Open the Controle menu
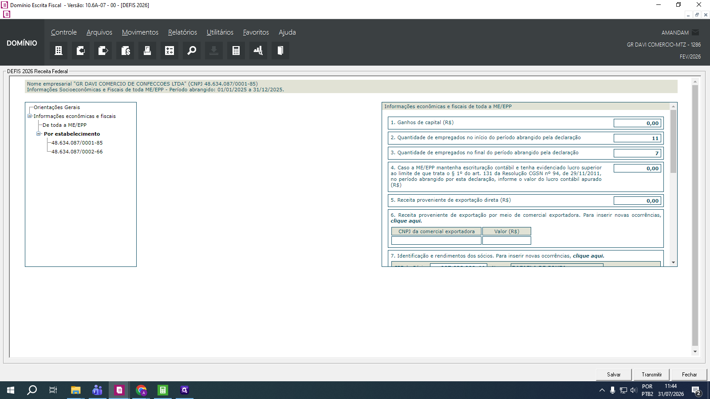710x399 pixels. [x=64, y=32]
